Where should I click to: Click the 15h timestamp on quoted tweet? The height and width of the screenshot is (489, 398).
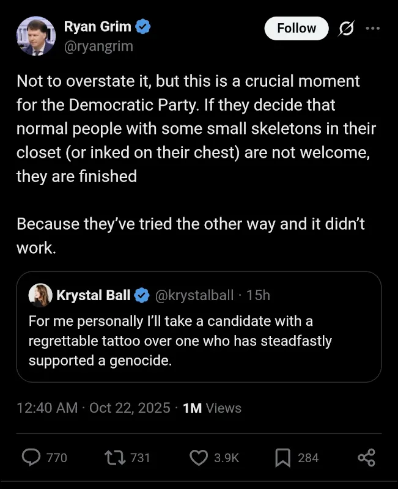[x=257, y=295]
